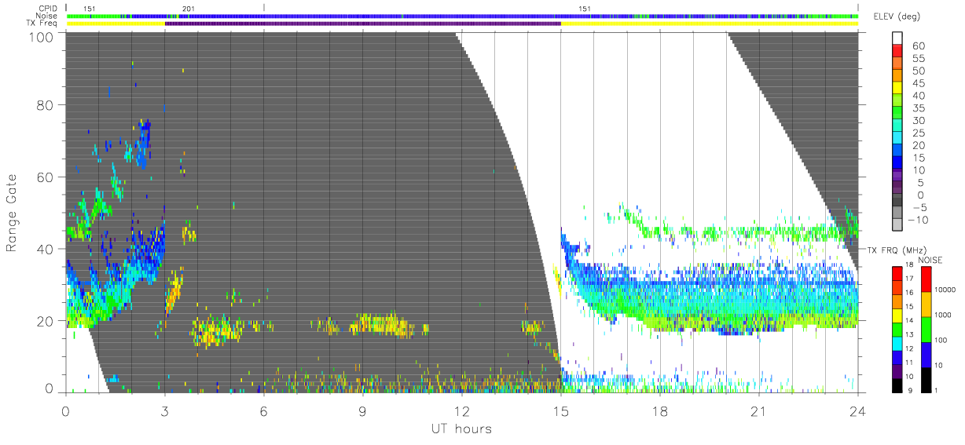This screenshot has height=445, width=965.
Task: Select the yellow TX FRQ swatch between 15 and 14
Action: (x=897, y=315)
